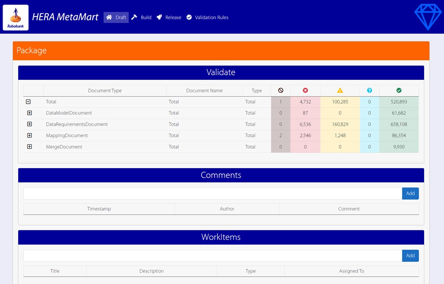Click the yellow warning triangle column icon

340,91
